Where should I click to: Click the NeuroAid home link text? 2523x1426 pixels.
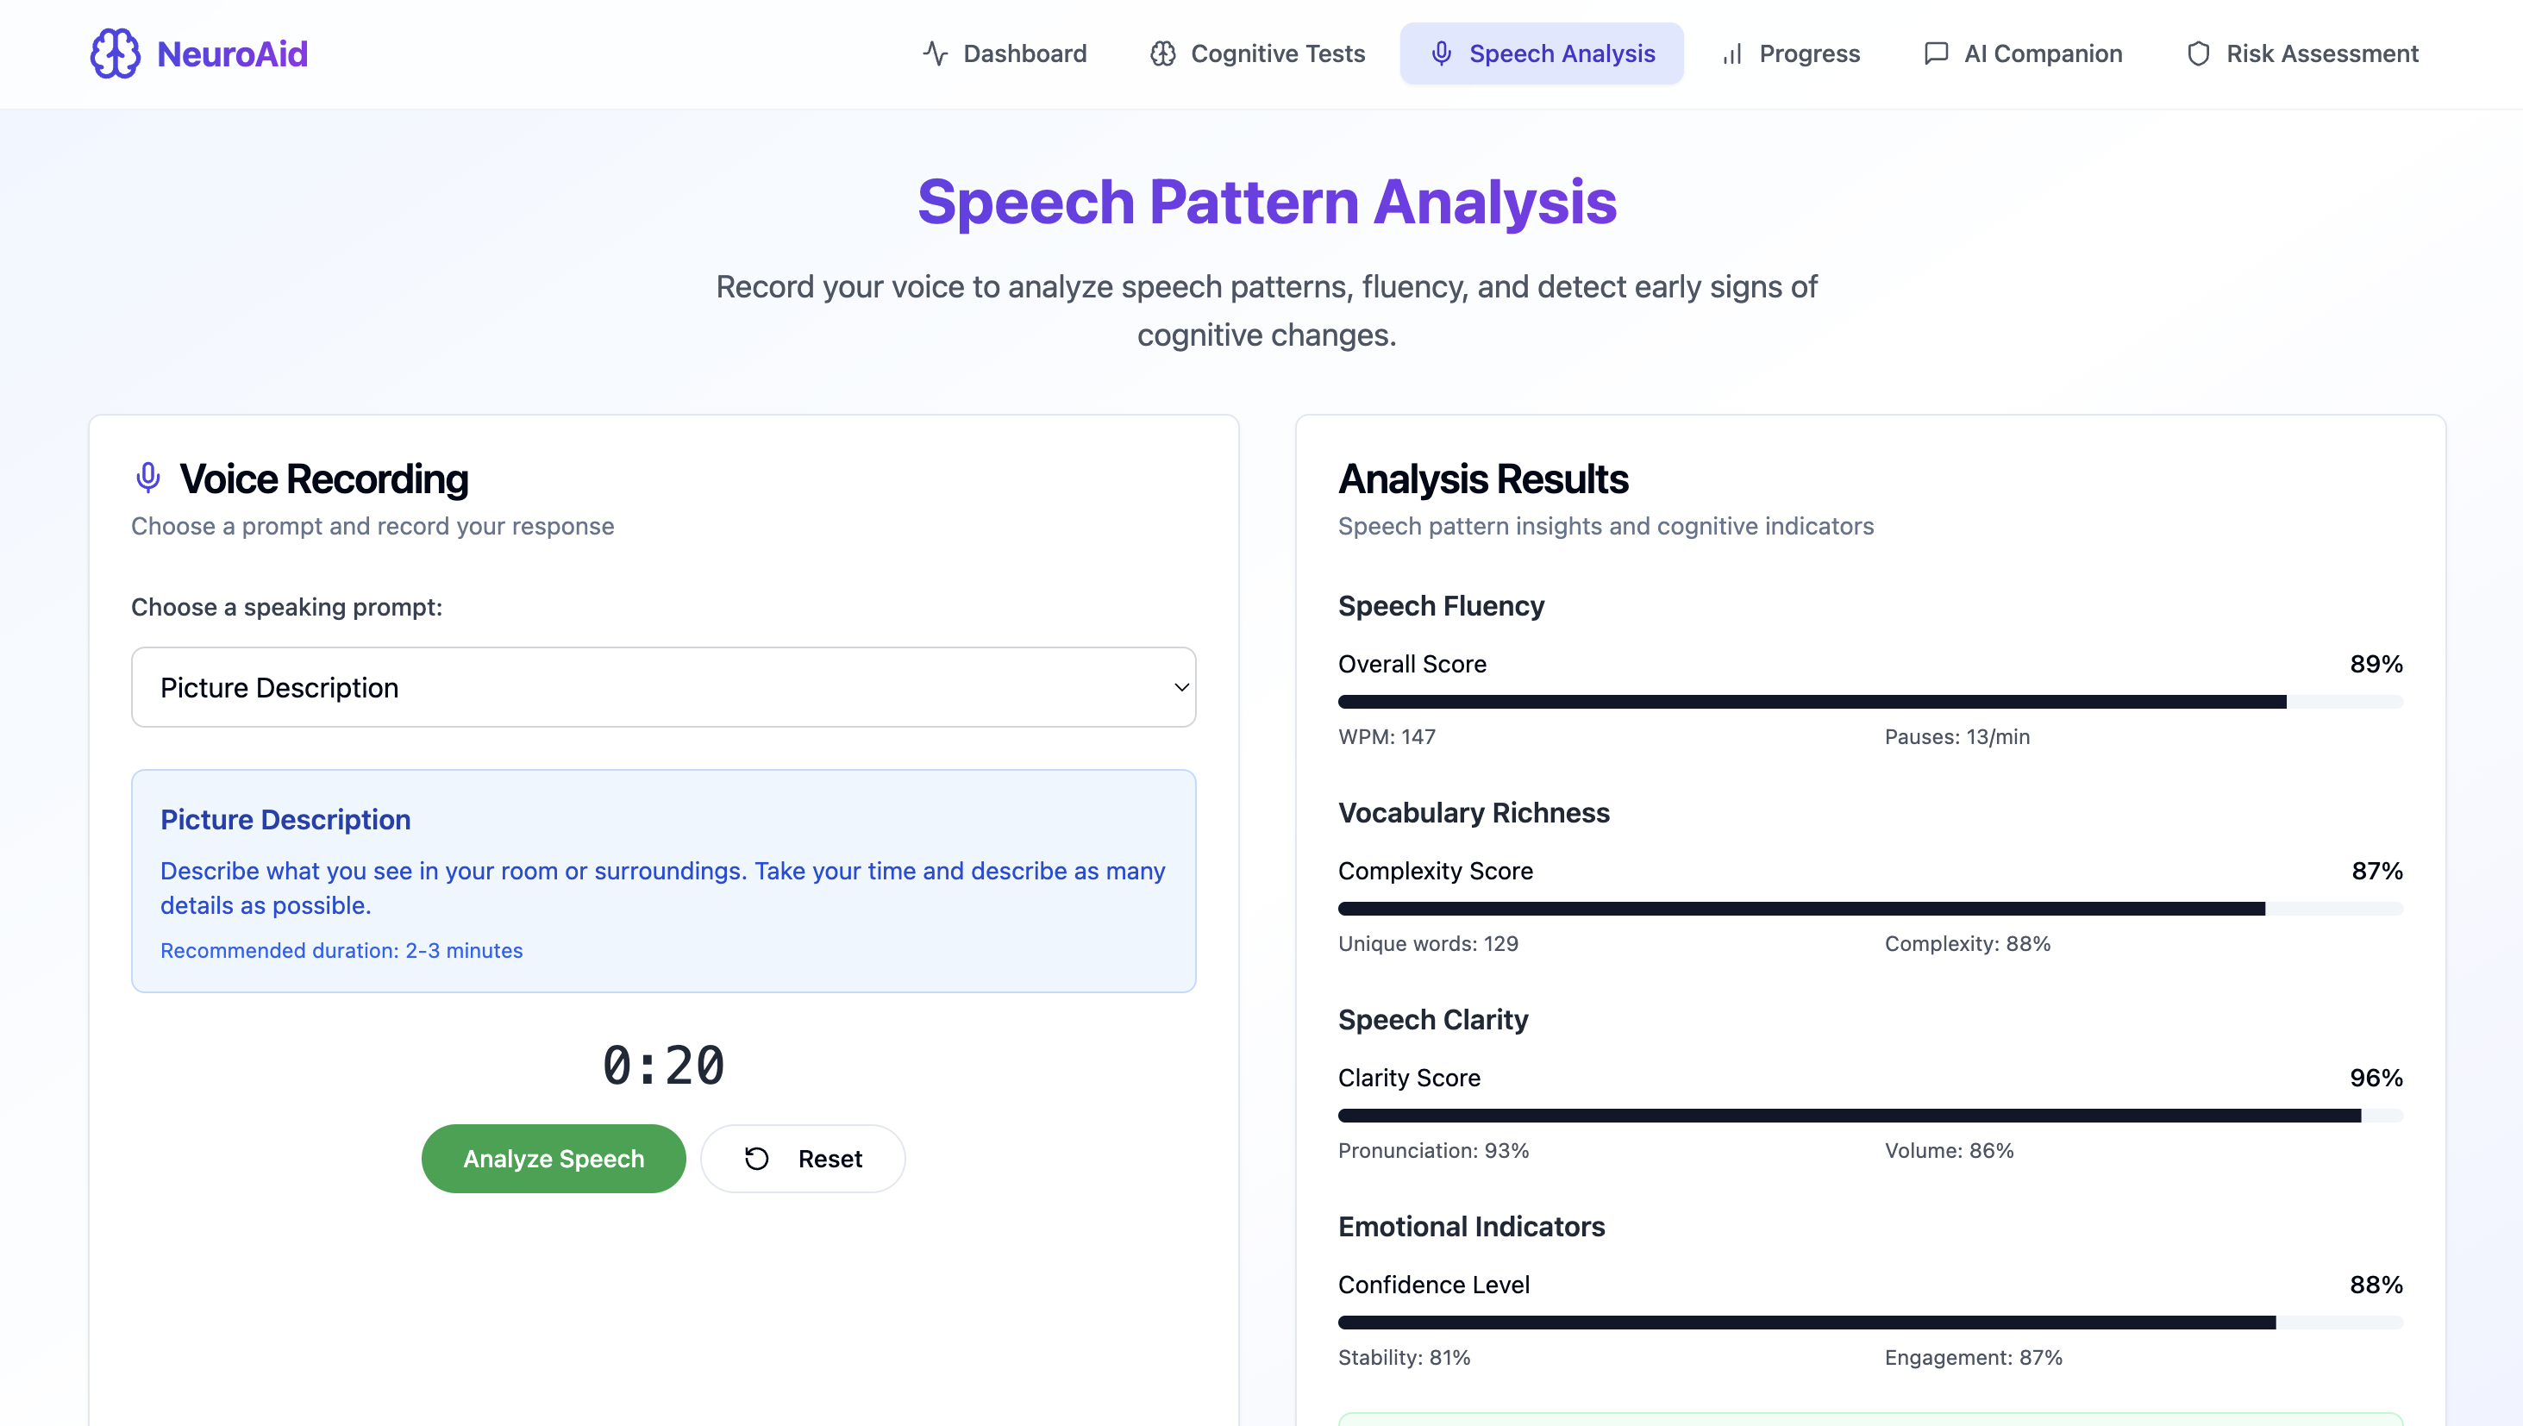coord(232,53)
